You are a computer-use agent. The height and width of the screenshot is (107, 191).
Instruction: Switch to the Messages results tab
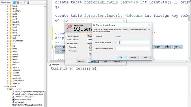point(54,65)
